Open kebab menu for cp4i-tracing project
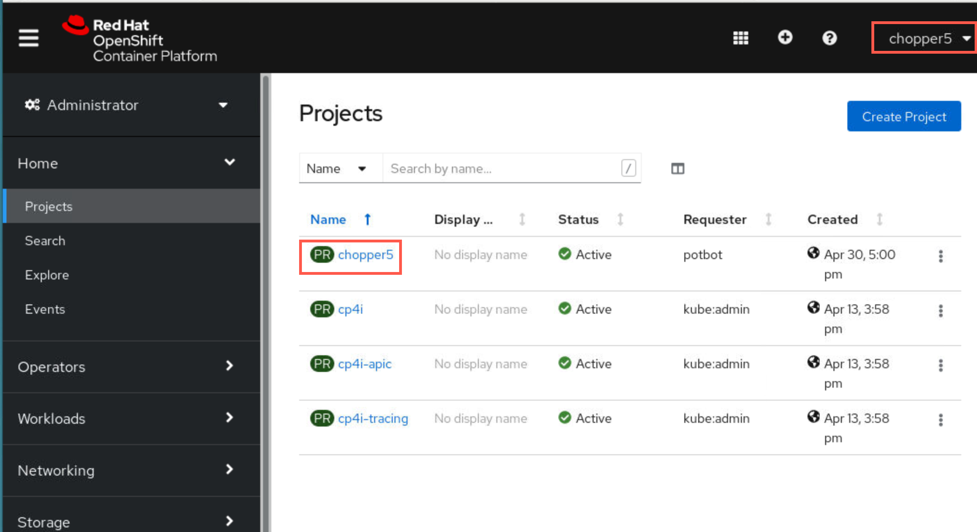977x532 pixels. pos(940,420)
